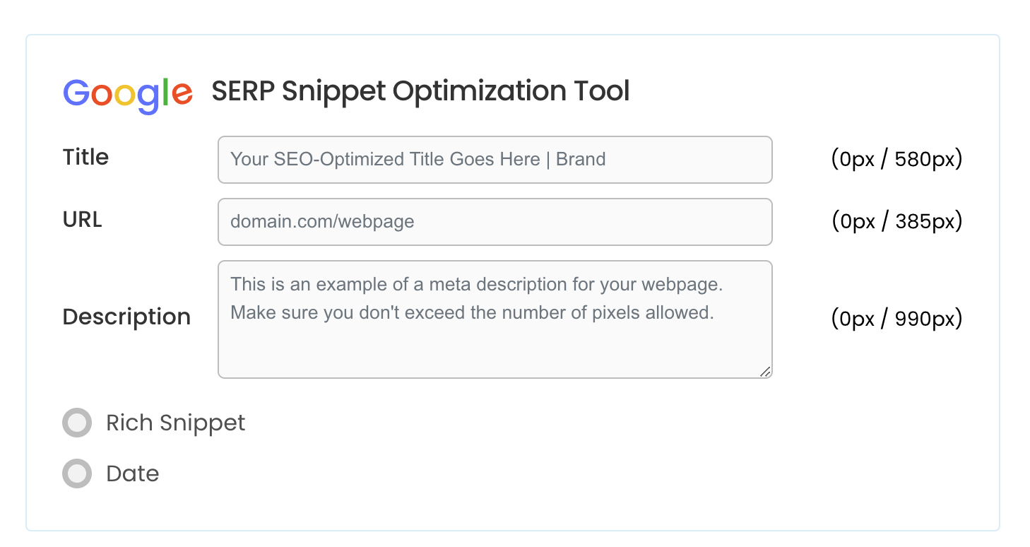Click the Title label text
Viewport: 1030px width, 547px height.
click(x=85, y=158)
